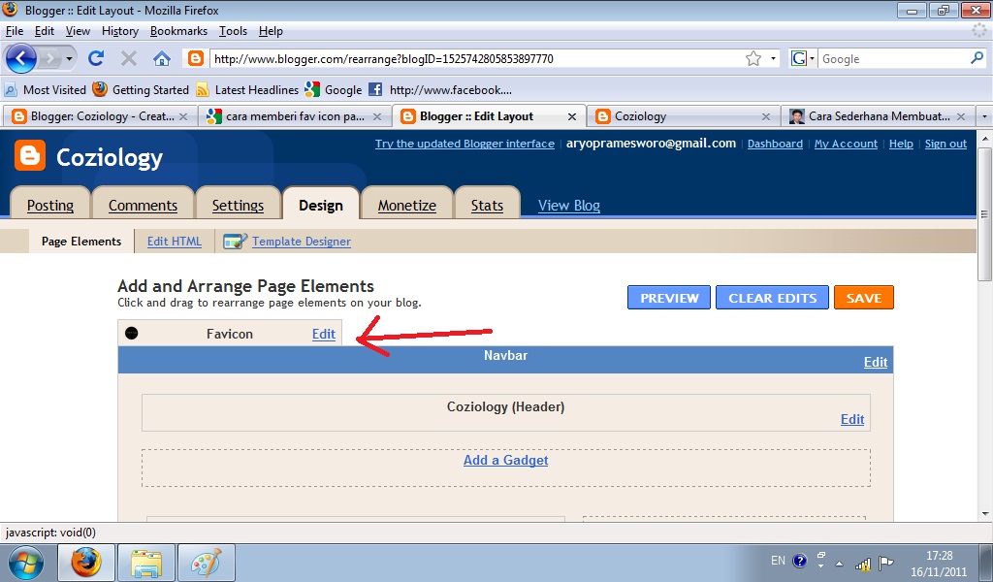Open the Latest Headlines feed bookmark
The image size is (993, 582).
pos(247,90)
